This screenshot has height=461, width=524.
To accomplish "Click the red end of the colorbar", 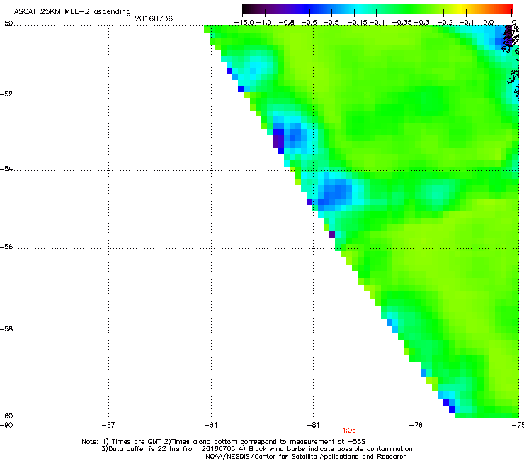I will (508, 9).
